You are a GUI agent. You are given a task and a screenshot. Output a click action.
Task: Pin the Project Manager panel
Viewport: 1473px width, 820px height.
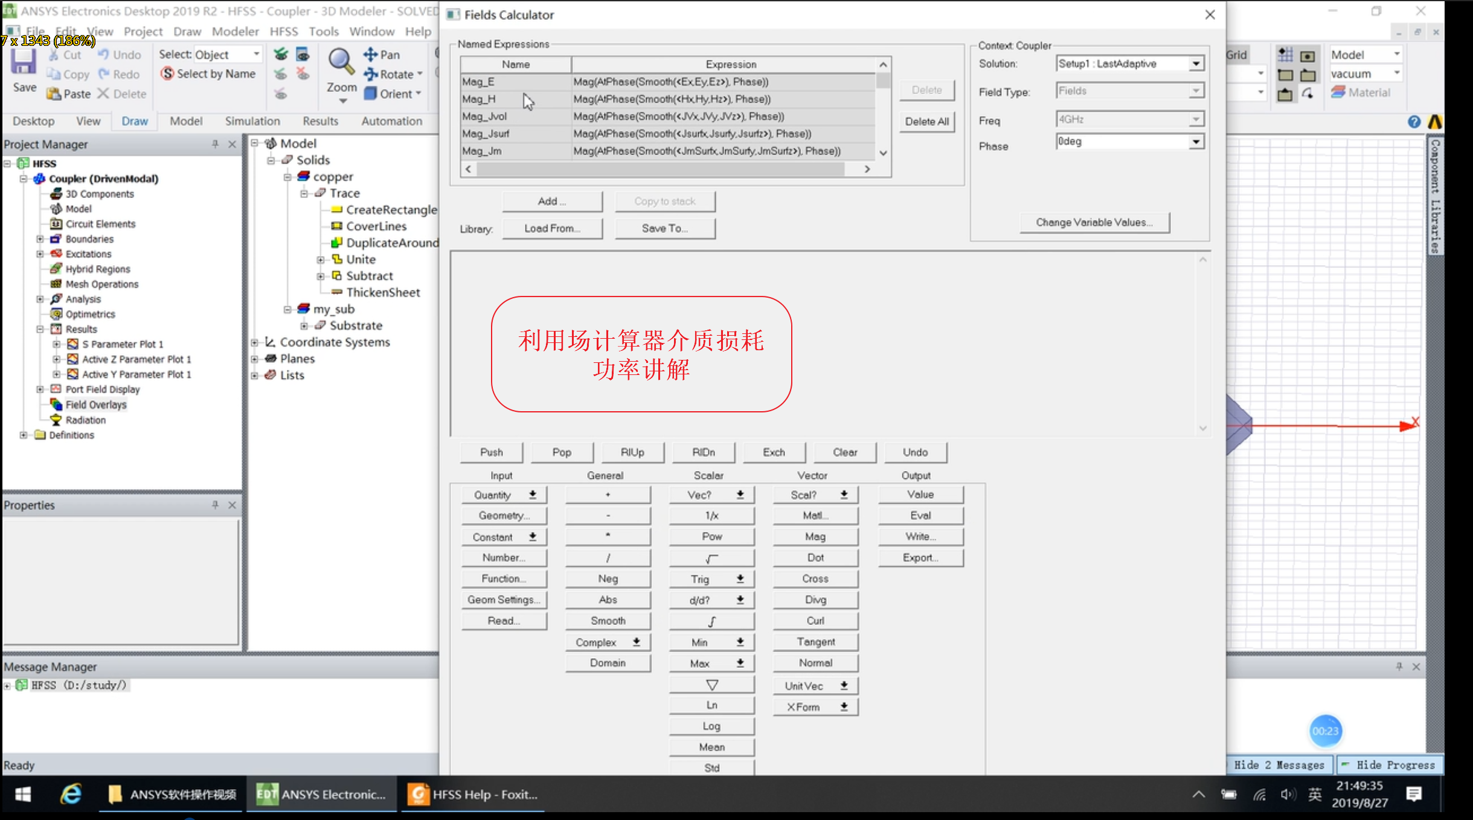(215, 144)
